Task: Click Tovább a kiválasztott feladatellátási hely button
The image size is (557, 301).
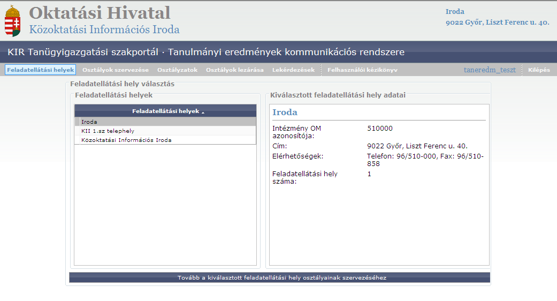Action: coord(279,277)
